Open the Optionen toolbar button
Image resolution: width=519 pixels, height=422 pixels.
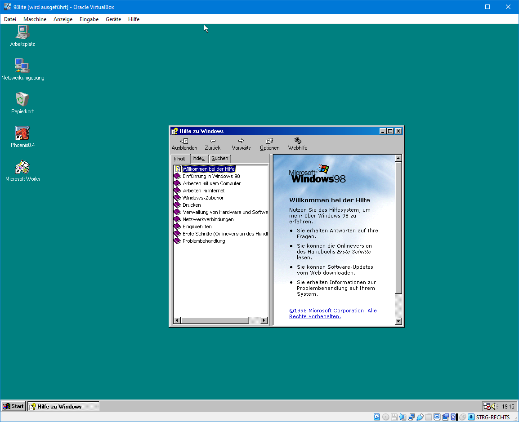click(269, 141)
